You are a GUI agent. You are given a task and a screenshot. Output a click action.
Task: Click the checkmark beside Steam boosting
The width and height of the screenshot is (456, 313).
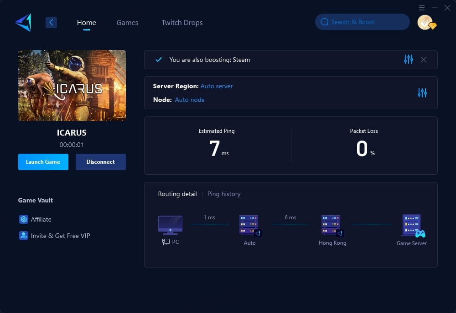159,60
